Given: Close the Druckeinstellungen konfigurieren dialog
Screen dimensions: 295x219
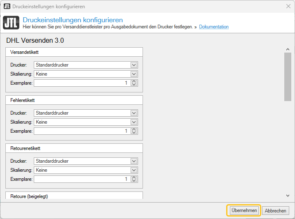Looking at the screenshot, I should click(x=288, y=7).
